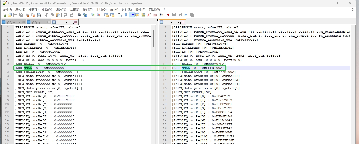Cut selection with the scissors icon
359x144 pixels.
point(46,15)
